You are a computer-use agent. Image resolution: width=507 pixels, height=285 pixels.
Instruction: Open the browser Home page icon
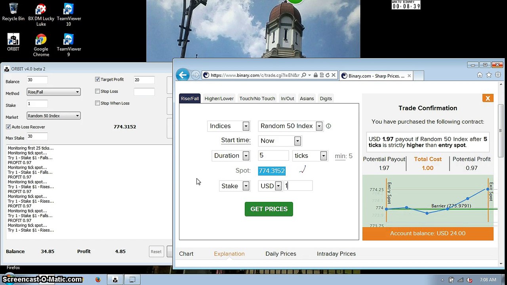pos(480,75)
